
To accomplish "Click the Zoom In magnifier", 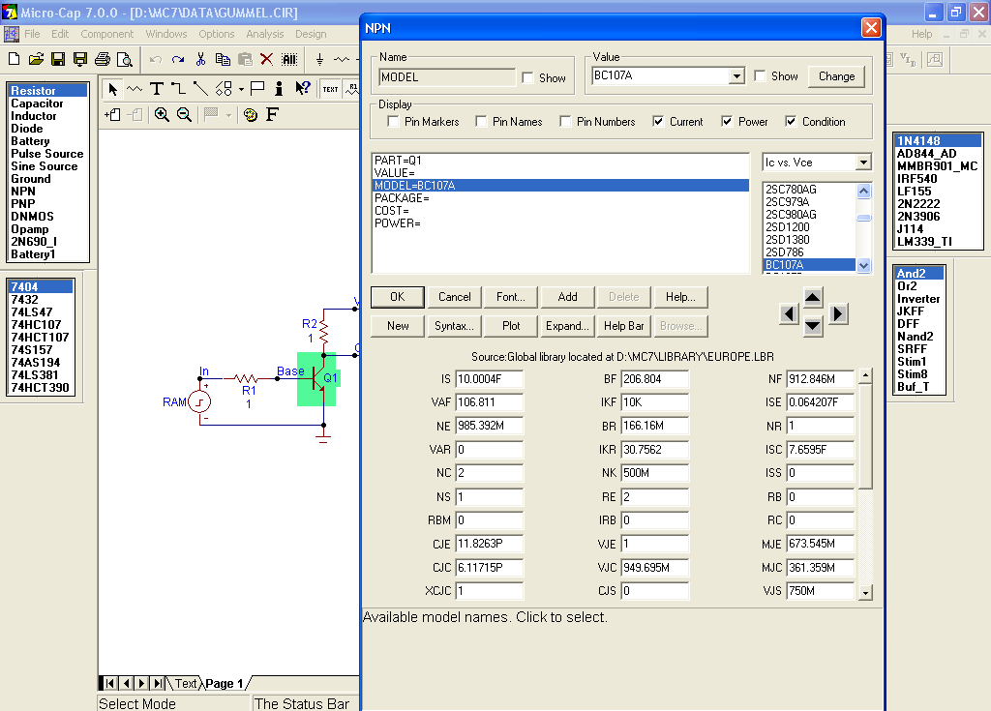I will pyautogui.click(x=162, y=114).
